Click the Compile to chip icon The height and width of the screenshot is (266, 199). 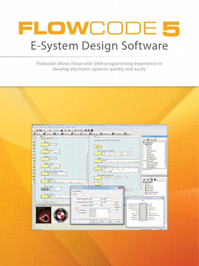click(86, 130)
